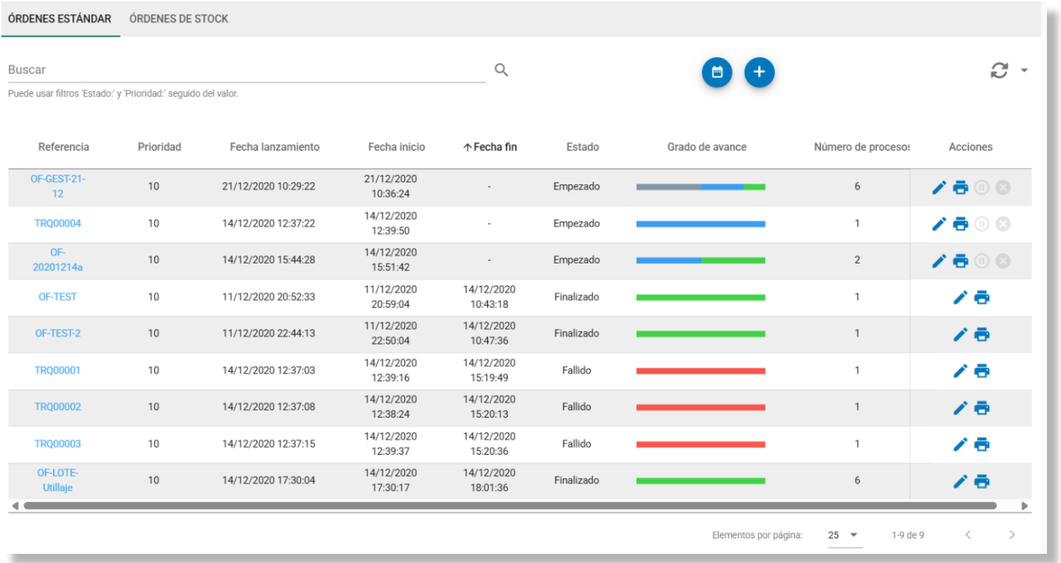Click the search magnifier icon
This screenshot has height=563, width=1061.
coord(501,70)
